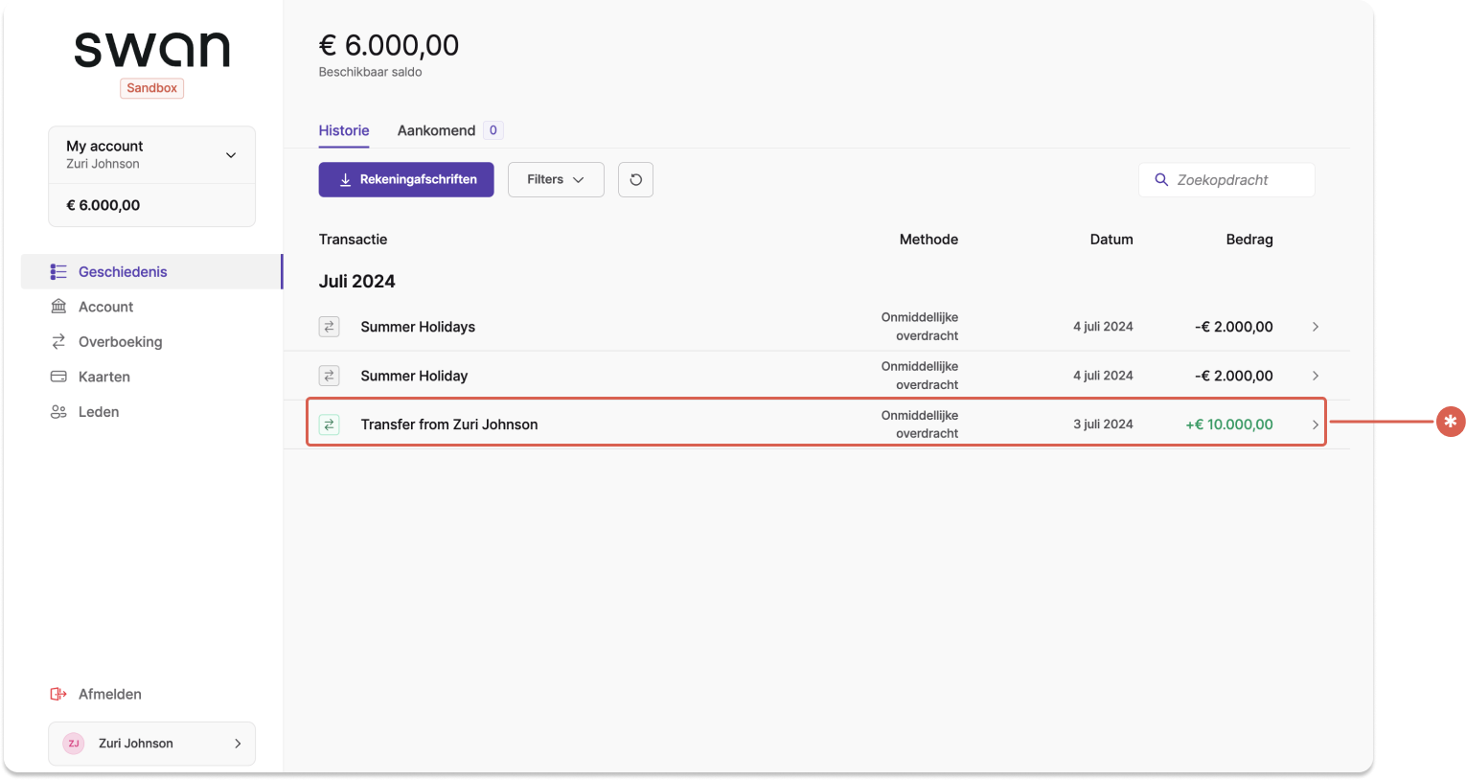The height and width of the screenshot is (780, 1466).
Task: Click the green transfer icon for Zuri Johnson
Action: click(330, 424)
